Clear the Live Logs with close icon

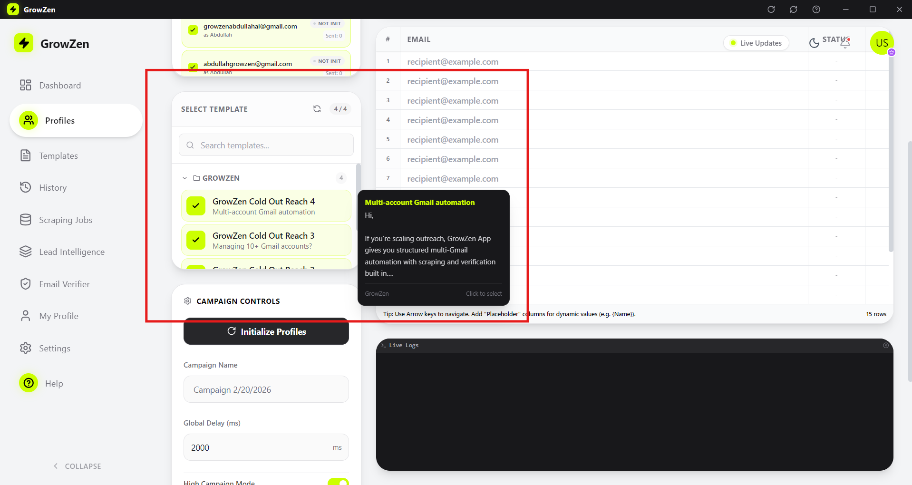885,345
